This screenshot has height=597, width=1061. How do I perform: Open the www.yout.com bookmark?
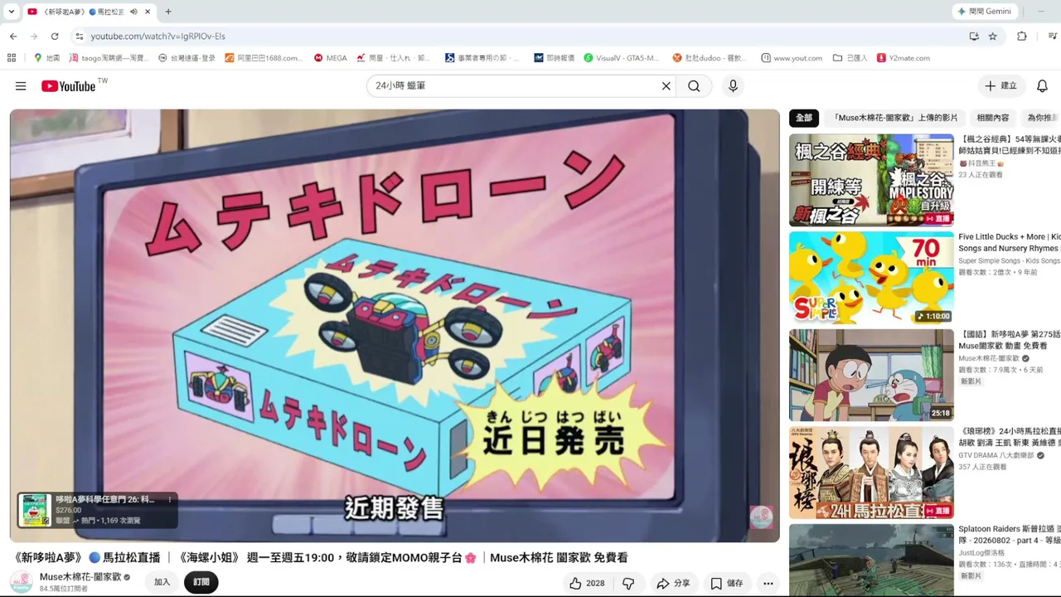pyautogui.click(x=791, y=58)
